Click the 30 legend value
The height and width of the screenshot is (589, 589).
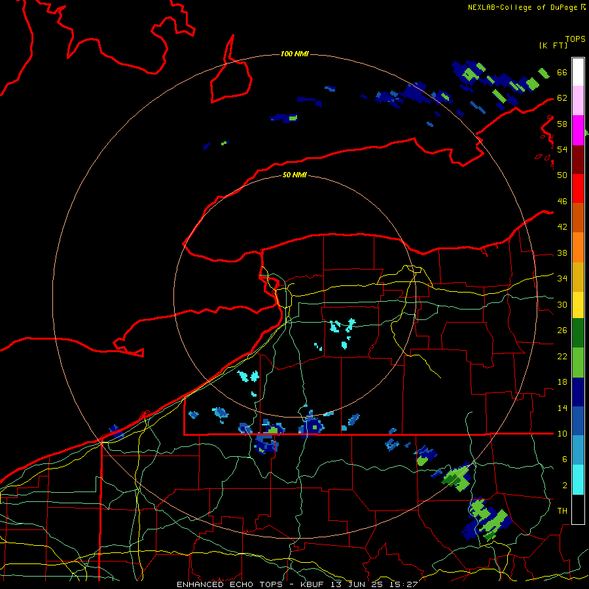562,304
